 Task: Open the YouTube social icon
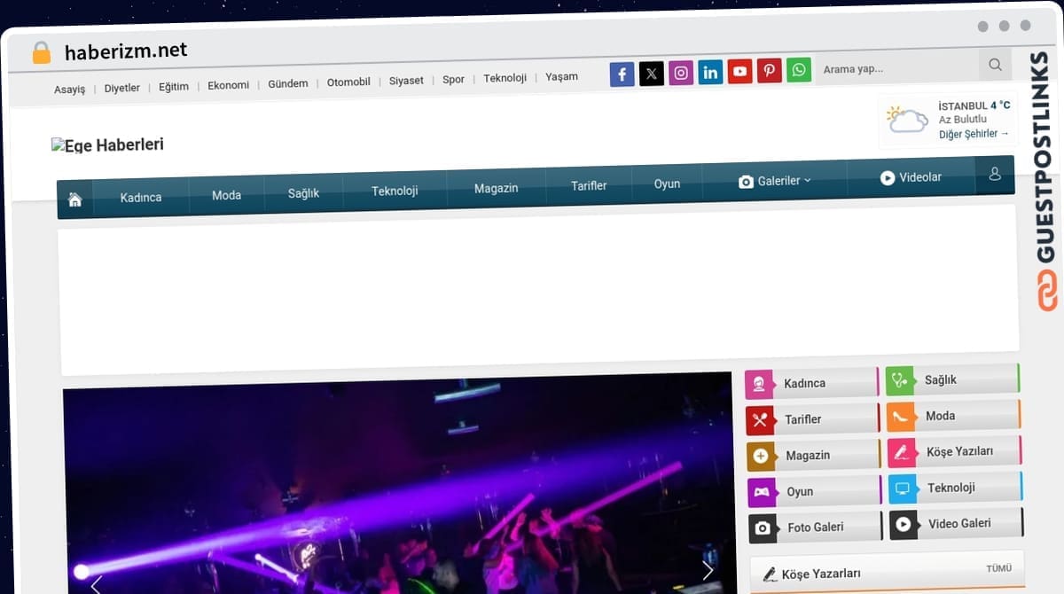[739, 71]
